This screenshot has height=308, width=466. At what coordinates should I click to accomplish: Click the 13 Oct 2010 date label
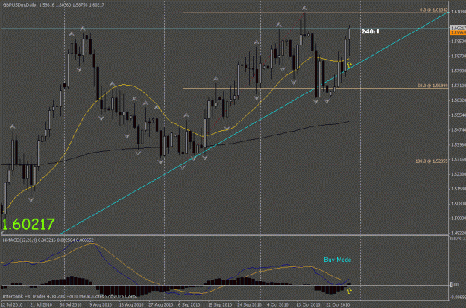(308, 304)
